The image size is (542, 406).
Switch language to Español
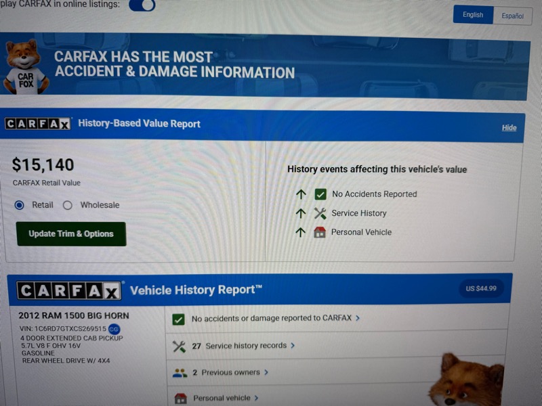512,15
